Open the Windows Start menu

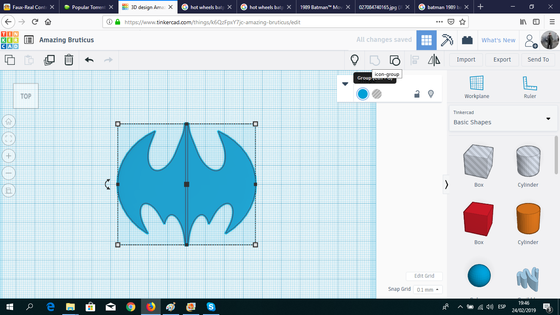coord(10,307)
